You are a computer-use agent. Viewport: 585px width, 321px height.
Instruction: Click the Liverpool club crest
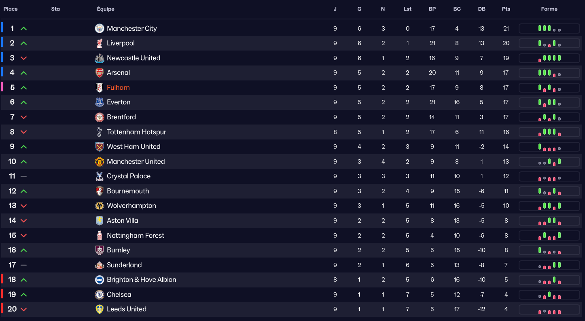coord(100,43)
